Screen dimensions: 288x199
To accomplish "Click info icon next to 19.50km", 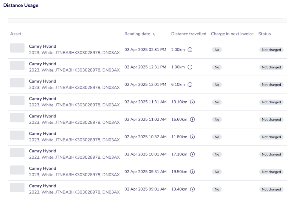I will 192,172.
